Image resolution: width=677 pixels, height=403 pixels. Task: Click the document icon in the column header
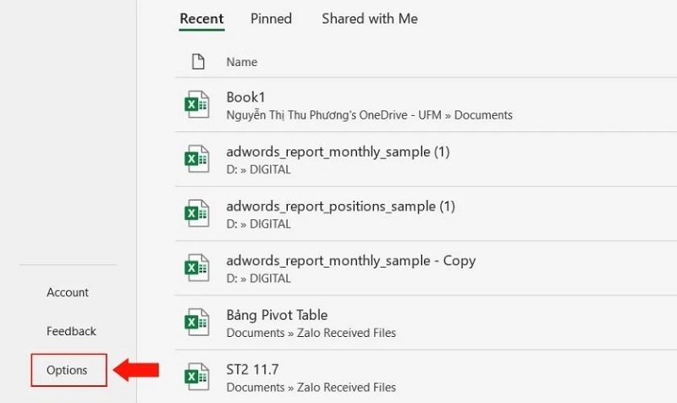tap(198, 62)
